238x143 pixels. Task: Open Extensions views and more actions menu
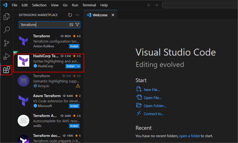click(77, 15)
